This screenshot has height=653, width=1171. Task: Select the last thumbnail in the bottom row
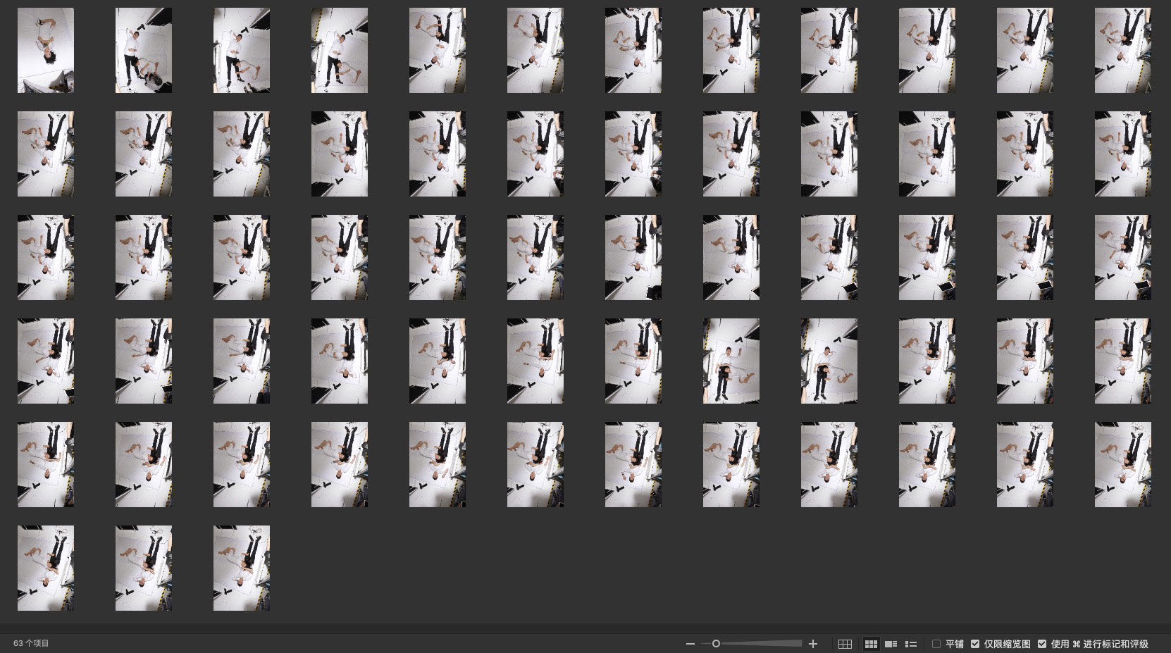tap(242, 568)
